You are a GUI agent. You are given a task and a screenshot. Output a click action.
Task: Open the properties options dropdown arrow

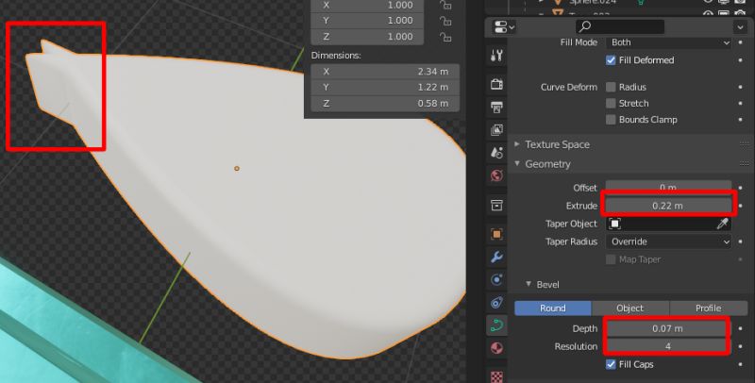pyautogui.click(x=740, y=27)
